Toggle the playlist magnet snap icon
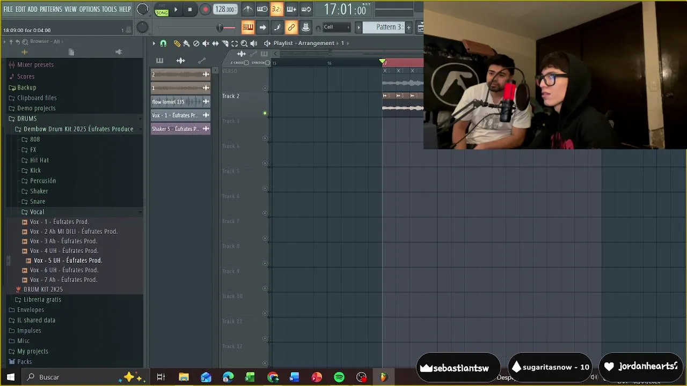The image size is (687, 386). pyautogui.click(x=163, y=43)
